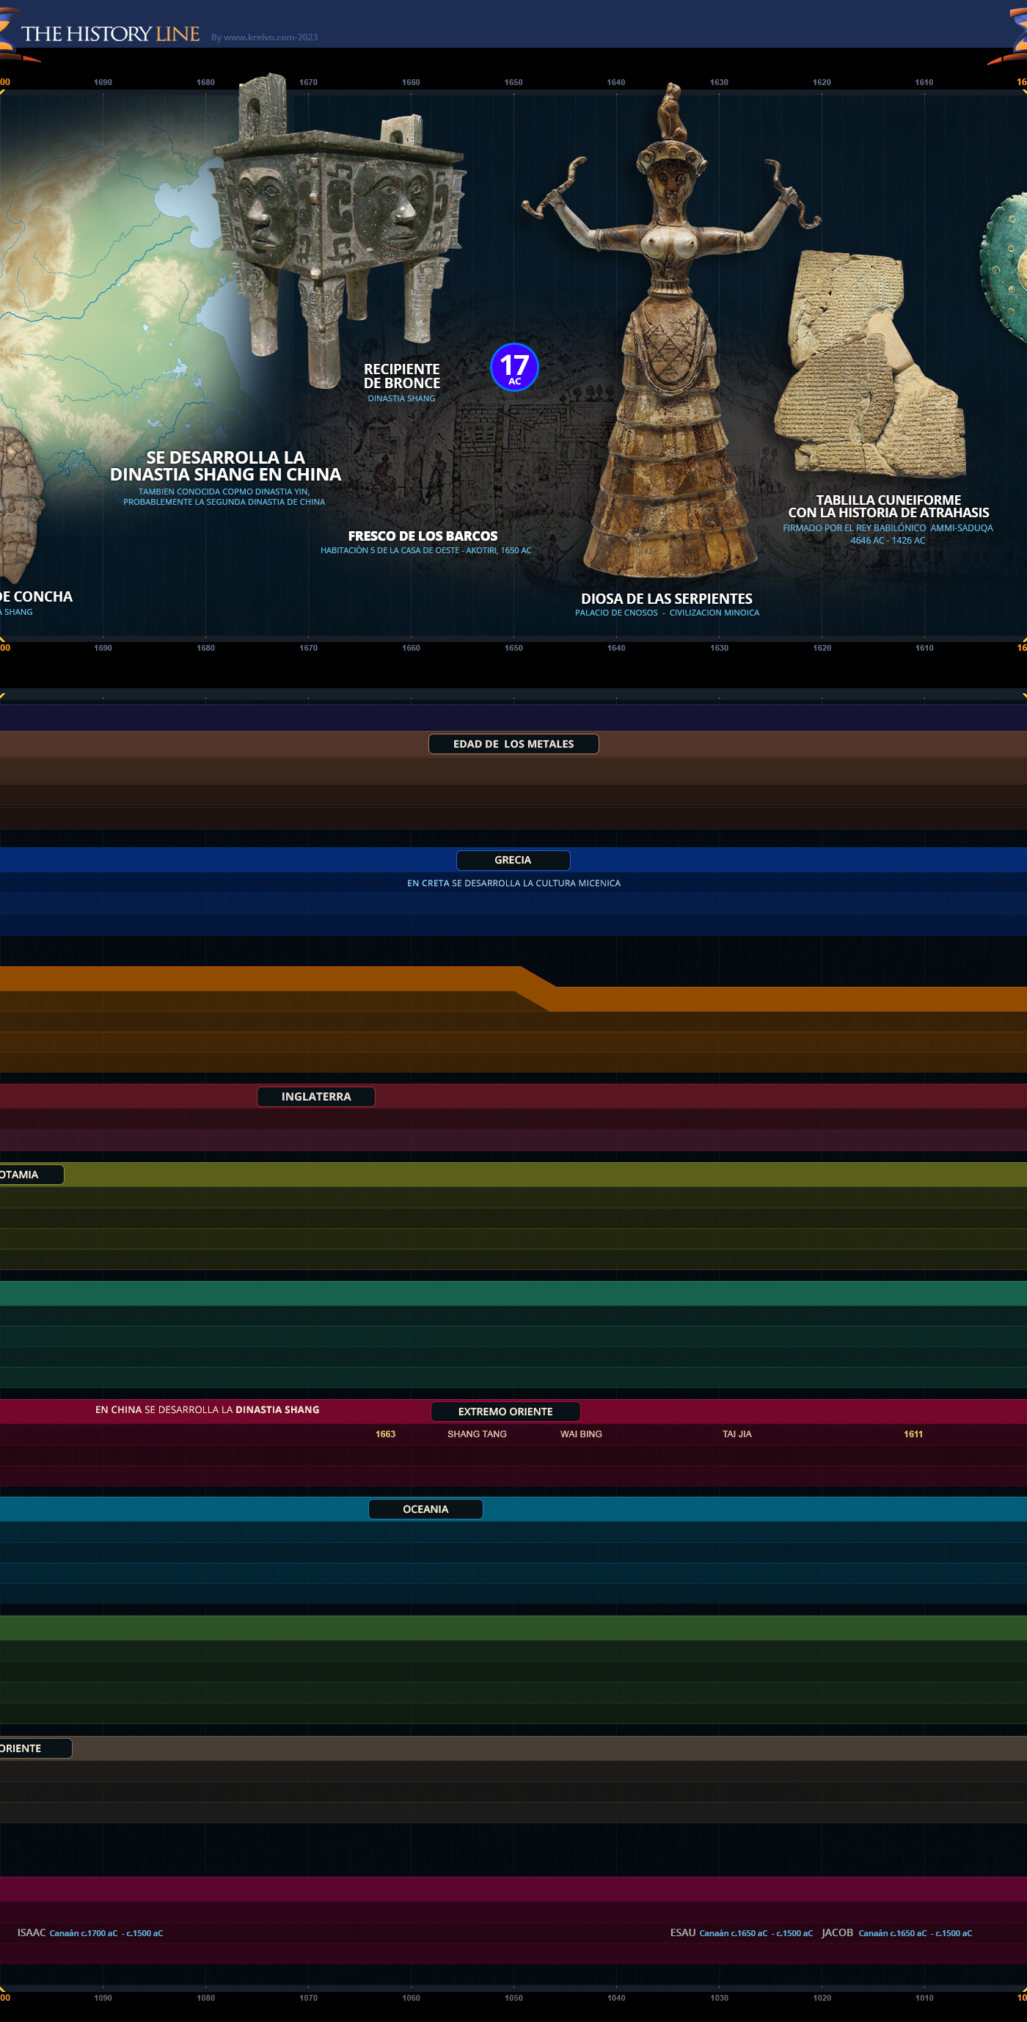Viewport: 1027px width, 2022px height.
Task: Select the Grecia region label
Action: (513, 861)
